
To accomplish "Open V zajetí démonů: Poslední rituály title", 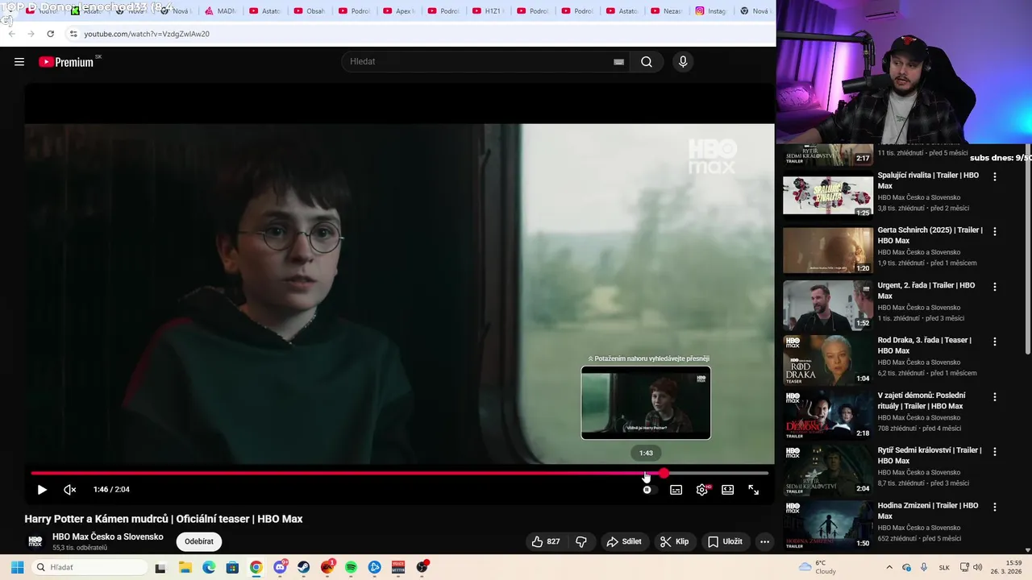I will [x=921, y=400].
